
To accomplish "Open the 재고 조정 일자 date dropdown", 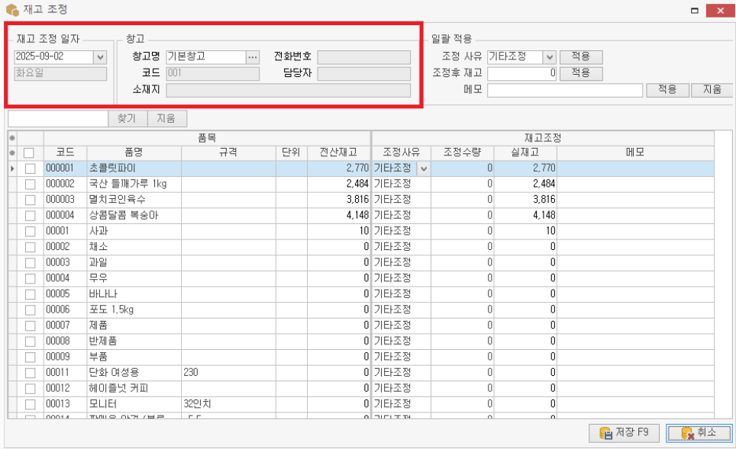I will tap(99, 57).
